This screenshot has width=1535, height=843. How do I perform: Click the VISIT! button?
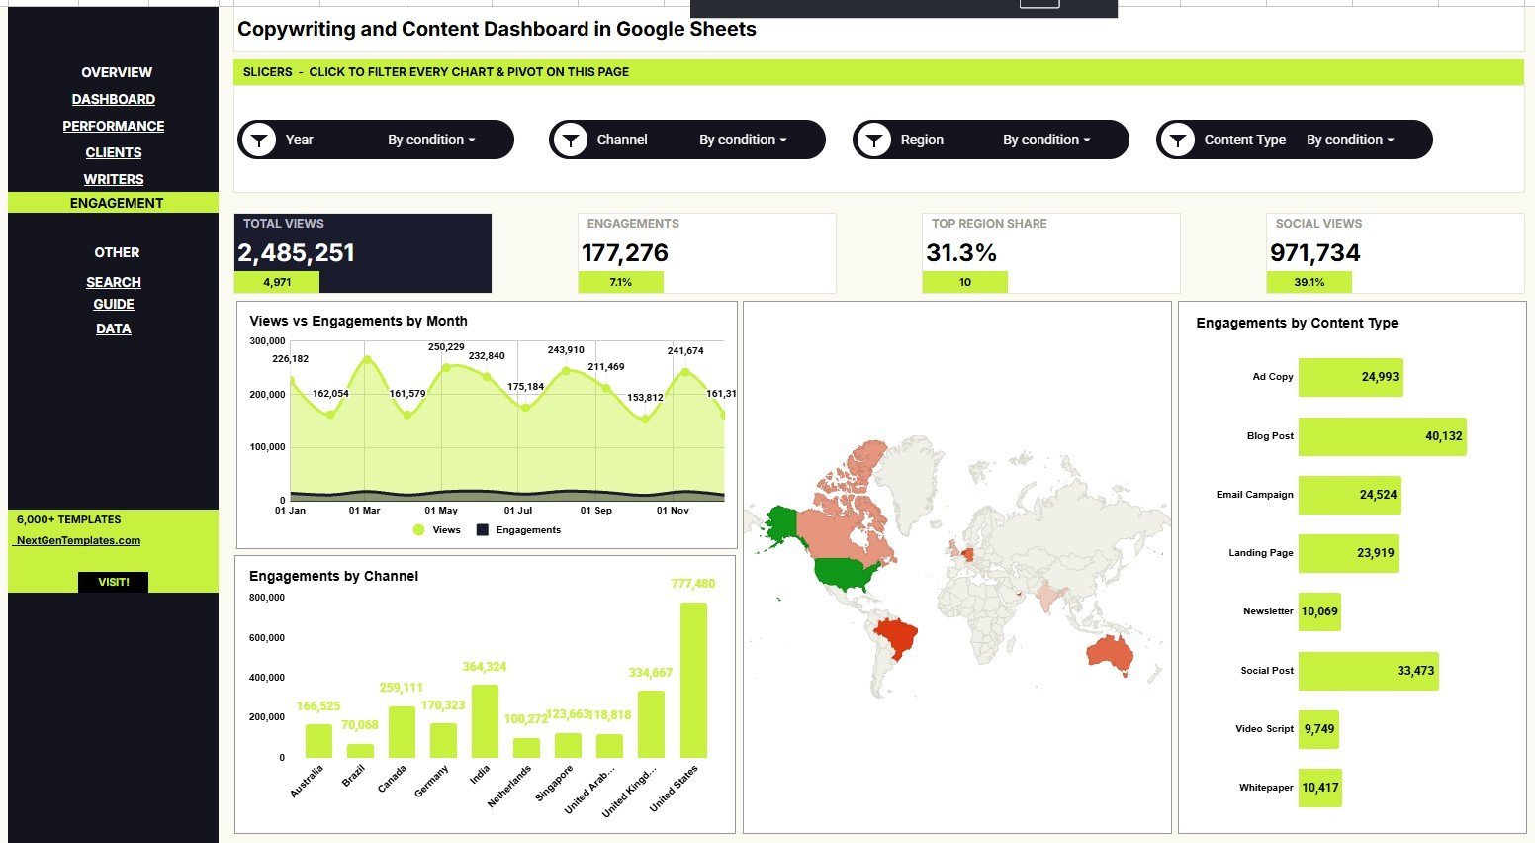pyautogui.click(x=113, y=582)
